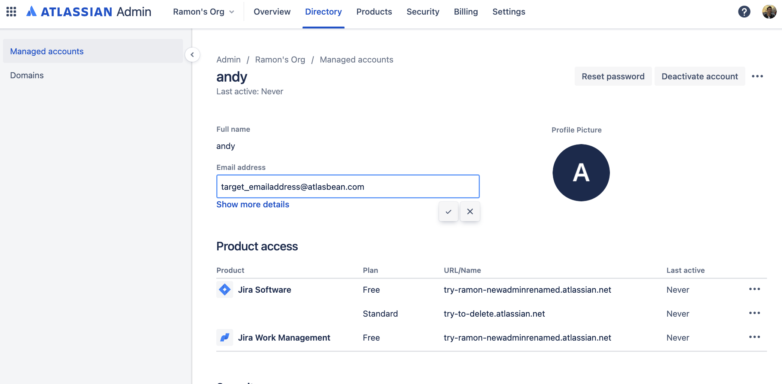
Task: Open the Products tab
Action: click(374, 12)
